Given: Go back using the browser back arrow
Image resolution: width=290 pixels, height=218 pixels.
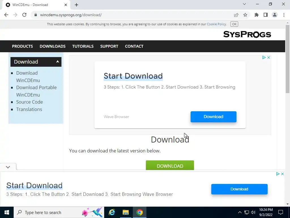Looking at the screenshot, I should click(6, 15).
